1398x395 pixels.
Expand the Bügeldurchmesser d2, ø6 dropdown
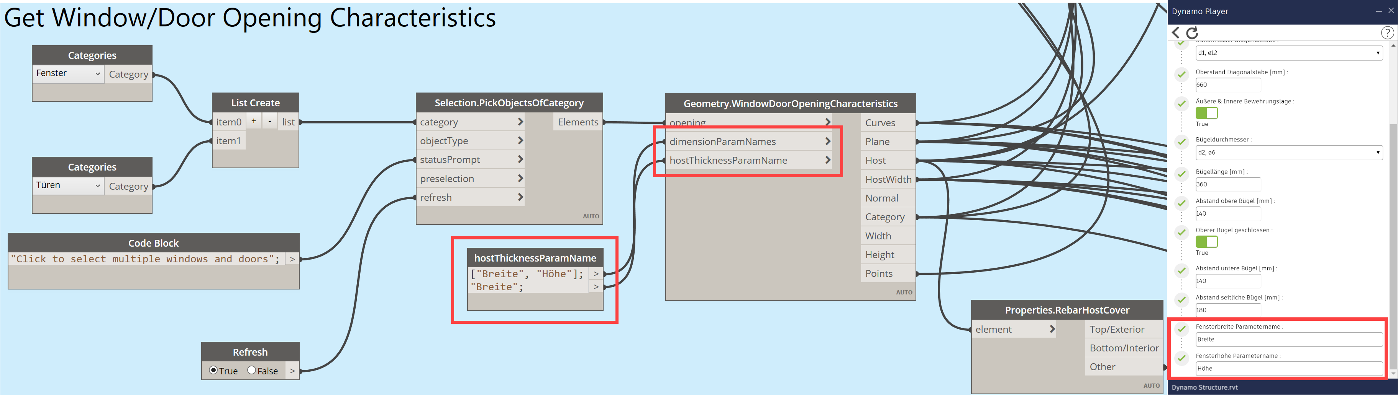coord(1288,153)
